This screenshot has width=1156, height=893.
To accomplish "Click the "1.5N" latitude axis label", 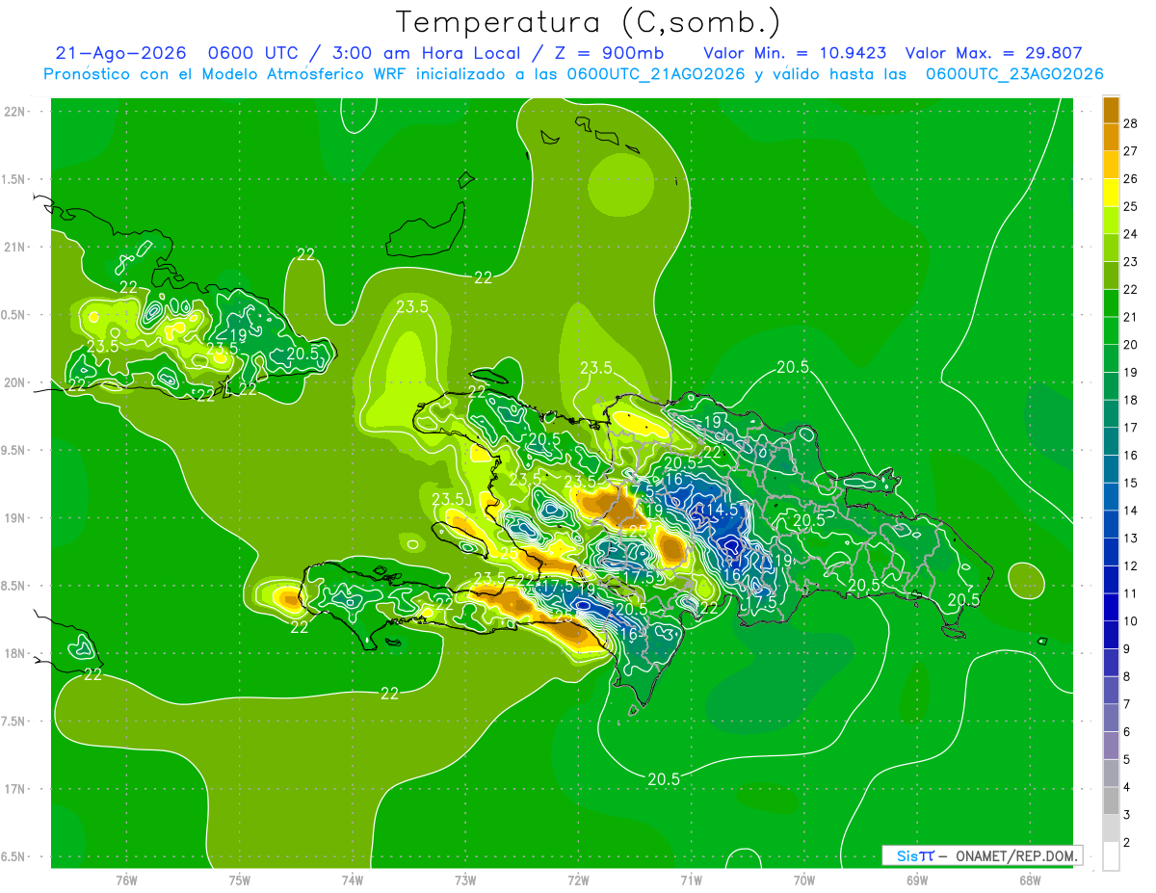I will pos(13,180).
